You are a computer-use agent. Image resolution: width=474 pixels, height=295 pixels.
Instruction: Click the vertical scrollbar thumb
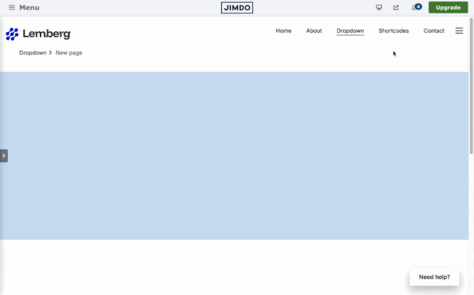tap(471, 86)
